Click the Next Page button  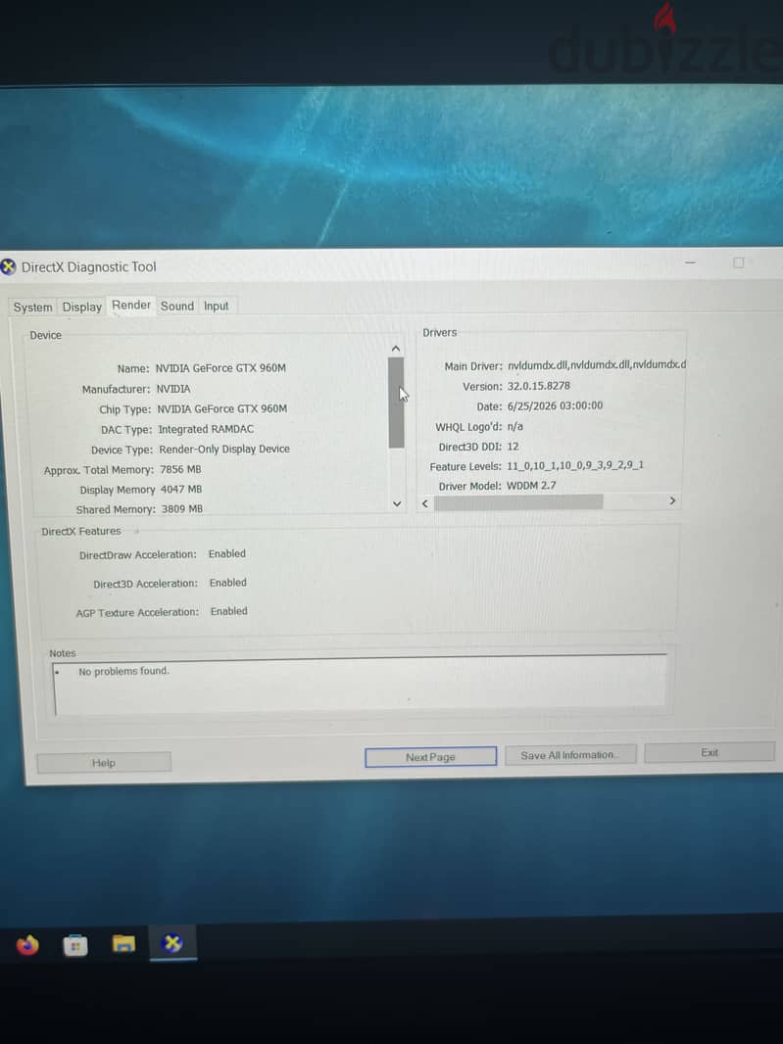coord(430,757)
